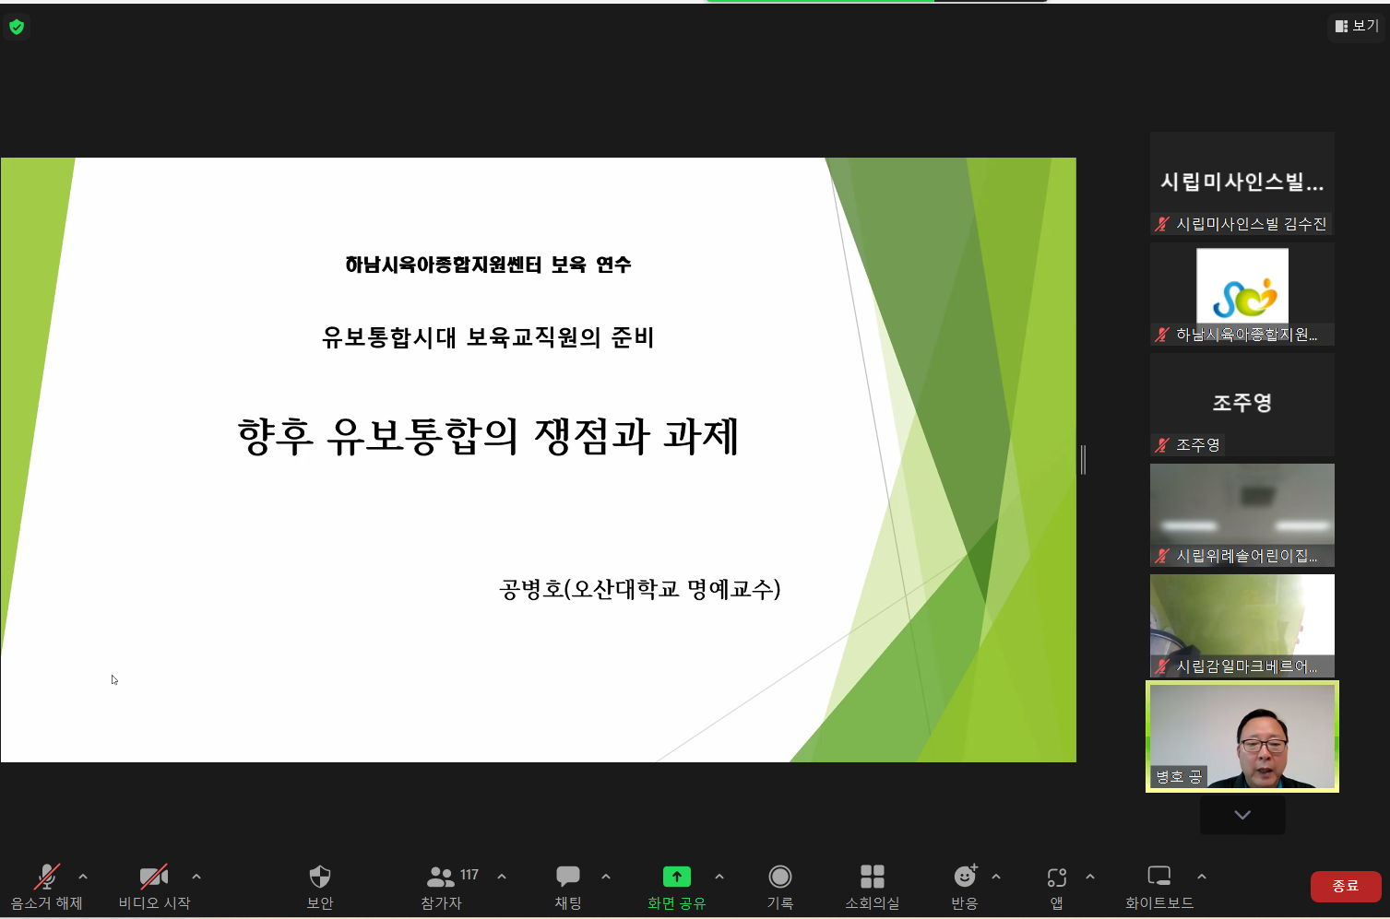Click slide subtitle 유보통합시대 보육교직원의 준비
This screenshot has width=1390, height=919.
point(488,337)
